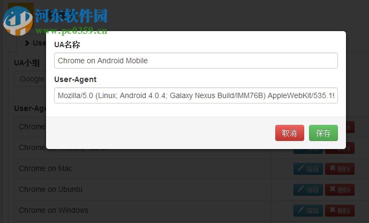Click the 保存 save button
Viewport: 369px width, 223px height.
pyautogui.click(x=323, y=133)
